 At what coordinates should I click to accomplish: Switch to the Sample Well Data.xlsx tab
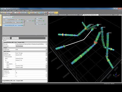[x=72, y=15]
